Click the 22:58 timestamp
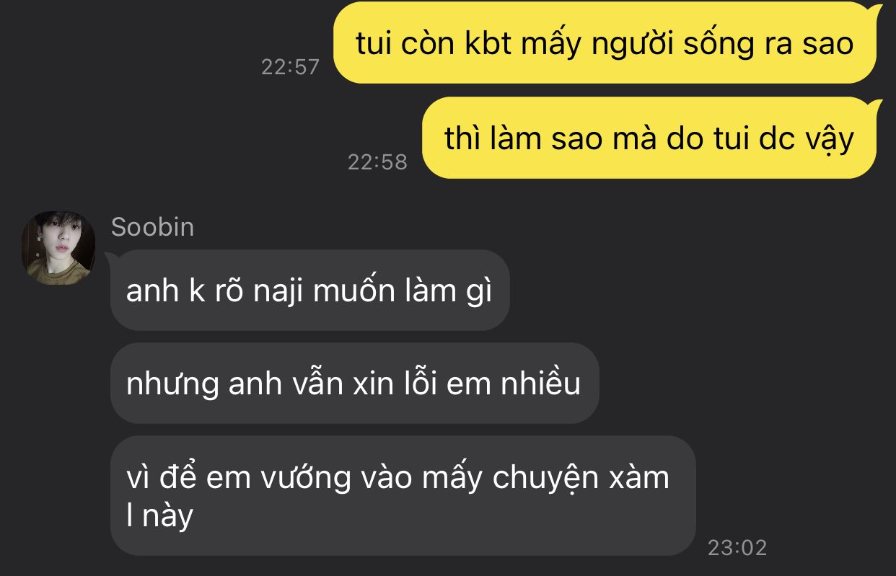Image resolution: width=896 pixels, height=576 pixels. pyautogui.click(x=377, y=161)
